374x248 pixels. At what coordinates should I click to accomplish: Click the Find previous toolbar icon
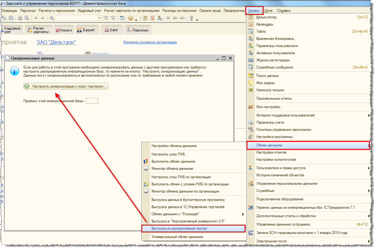click(x=113, y=18)
